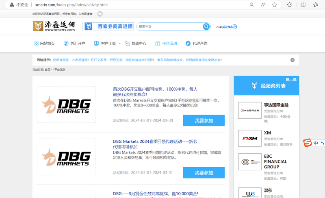Open the 实时快讯 live news icon
The width and height of the screenshot is (325, 198).
point(226,27)
